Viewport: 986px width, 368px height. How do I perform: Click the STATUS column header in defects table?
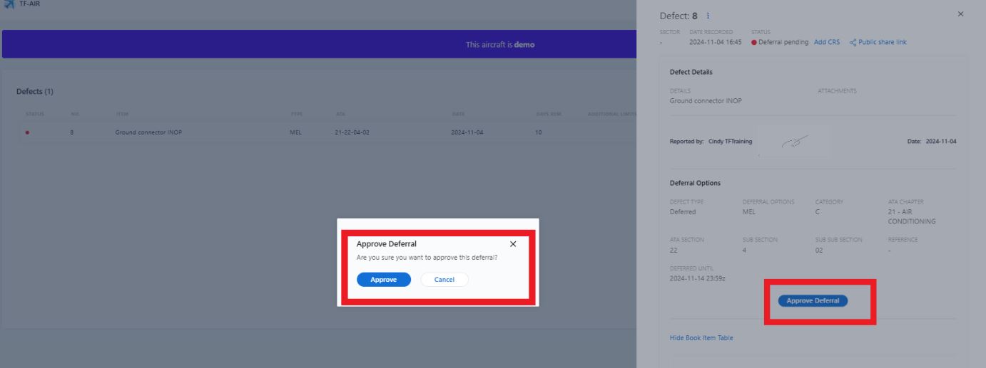click(x=34, y=114)
